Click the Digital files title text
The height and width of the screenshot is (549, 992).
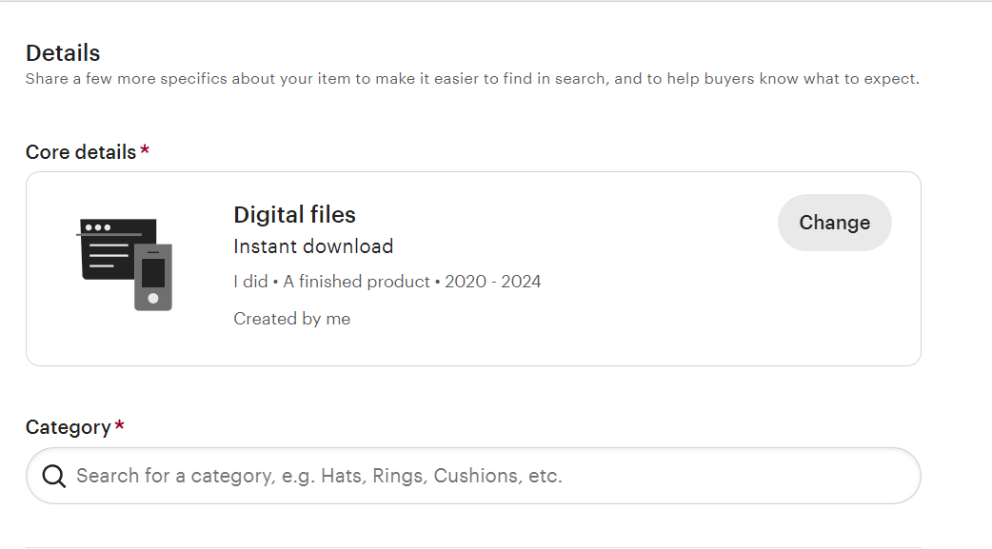[294, 215]
